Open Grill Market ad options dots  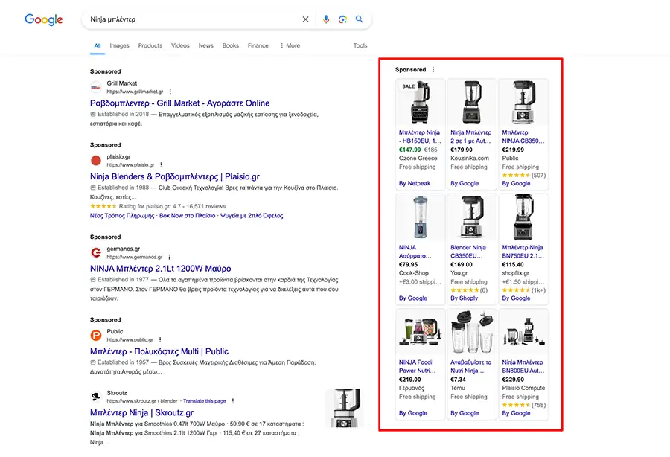170,92
